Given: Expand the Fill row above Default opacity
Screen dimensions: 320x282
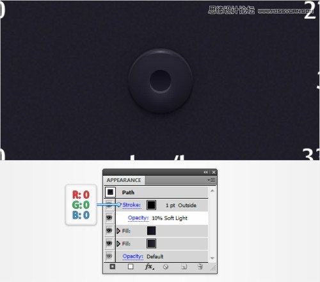Looking at the screenshot, I should pos(118,244).
